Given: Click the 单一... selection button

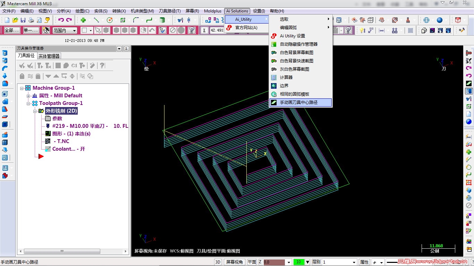Looking at the screenshot, I should pos(31,30).
